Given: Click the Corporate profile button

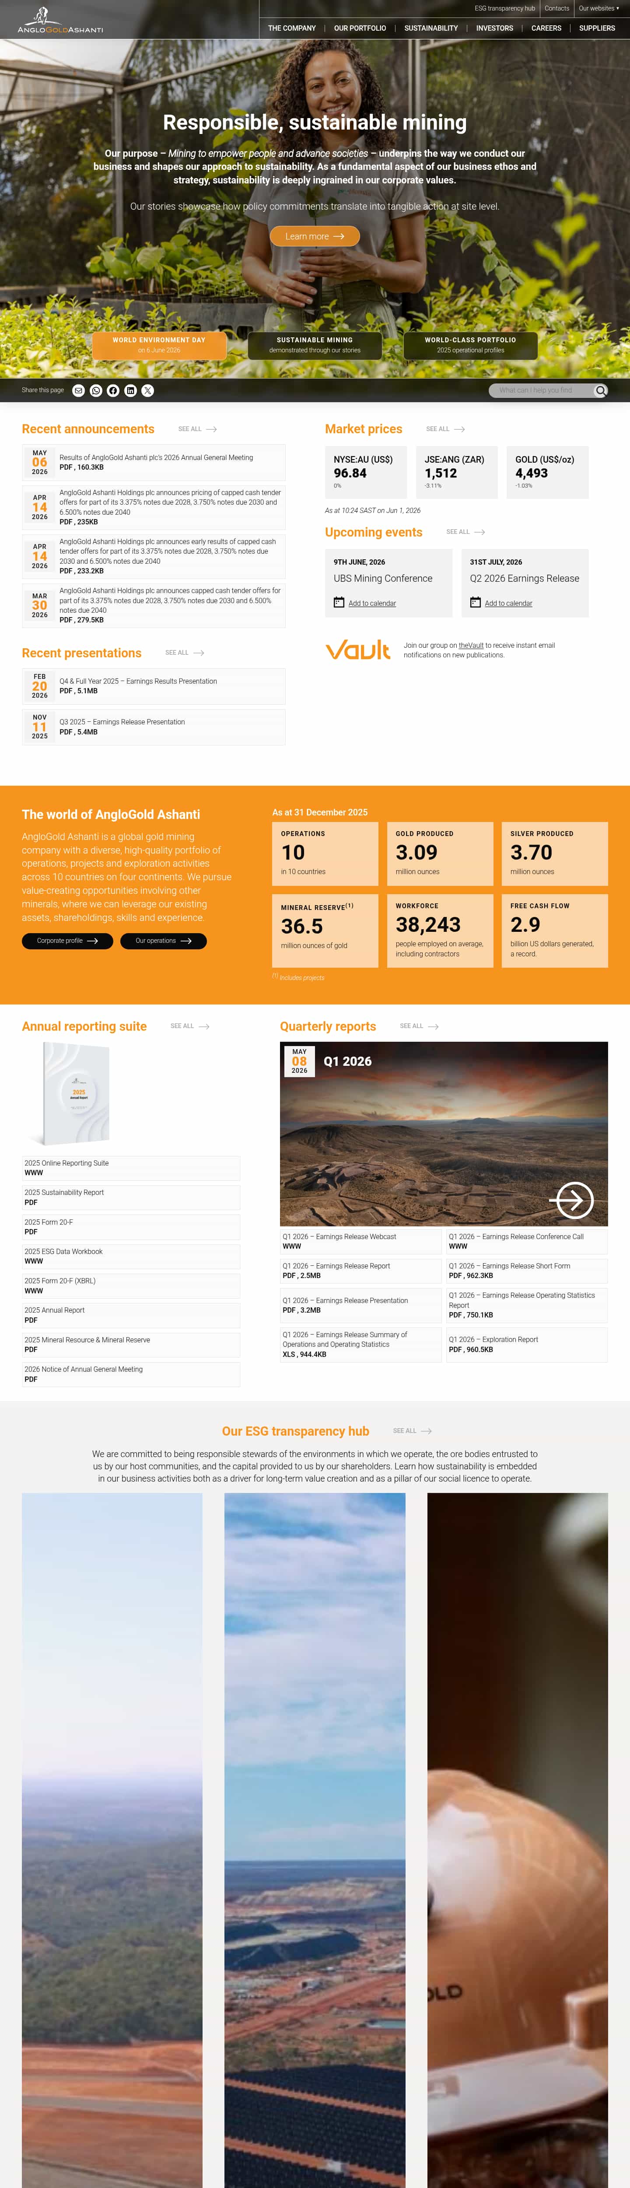Looking at the screenshot, I should [x=67, y=941].
